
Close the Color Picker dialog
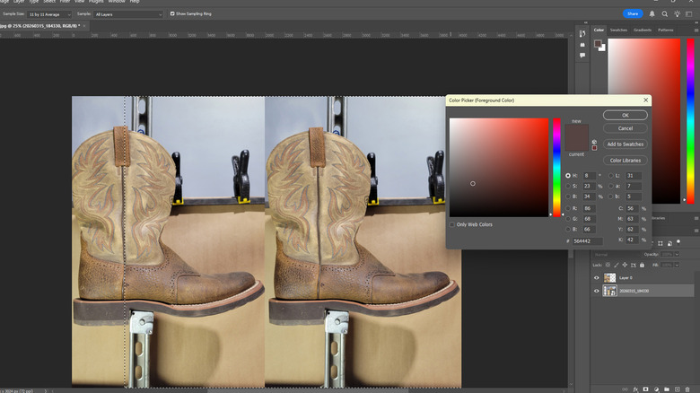pyautogui.click(x=645, y=100)
